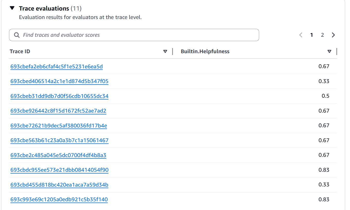Open trace 693cbeb31dd9db7d0f56cdb10655dc34
Viewport: 350px width, 210px height.
point(59,96)
